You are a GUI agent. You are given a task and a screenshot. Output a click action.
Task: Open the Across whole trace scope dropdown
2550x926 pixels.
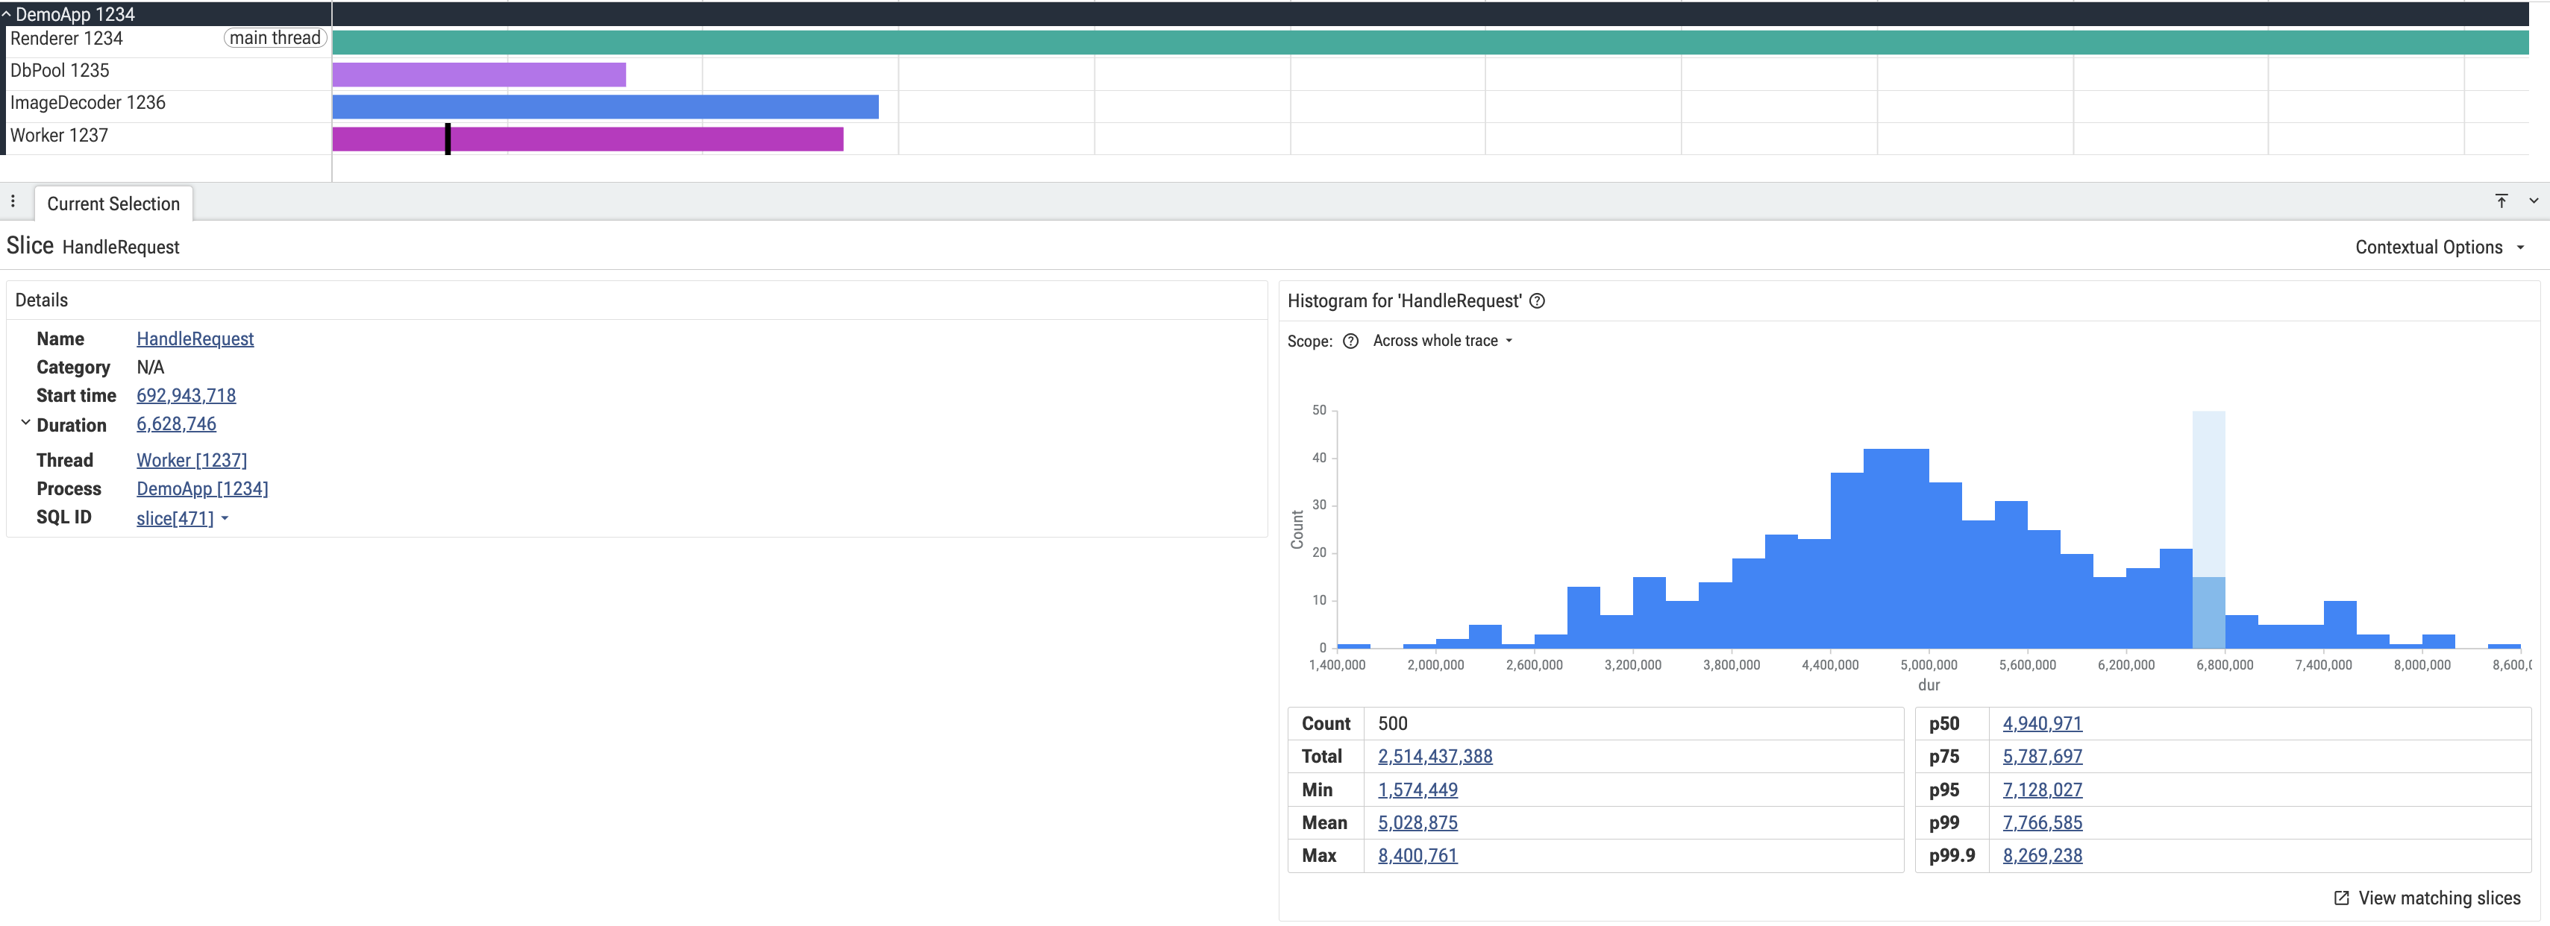coord(1442,341)
